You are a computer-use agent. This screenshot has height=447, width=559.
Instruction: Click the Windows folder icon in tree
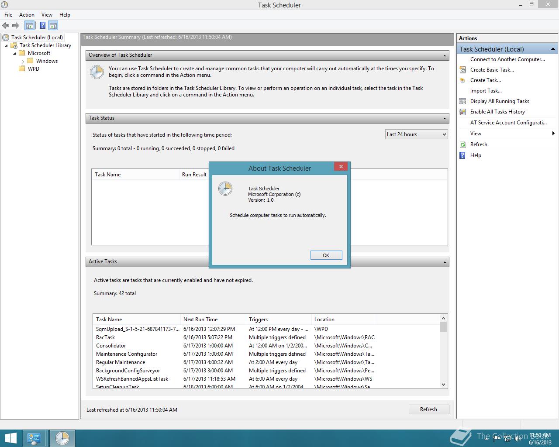[x=31, y=61]
